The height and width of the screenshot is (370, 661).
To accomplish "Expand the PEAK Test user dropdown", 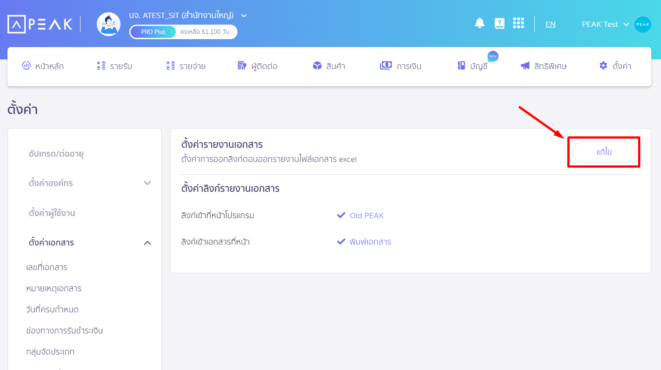I will click(x=626, y=25).
